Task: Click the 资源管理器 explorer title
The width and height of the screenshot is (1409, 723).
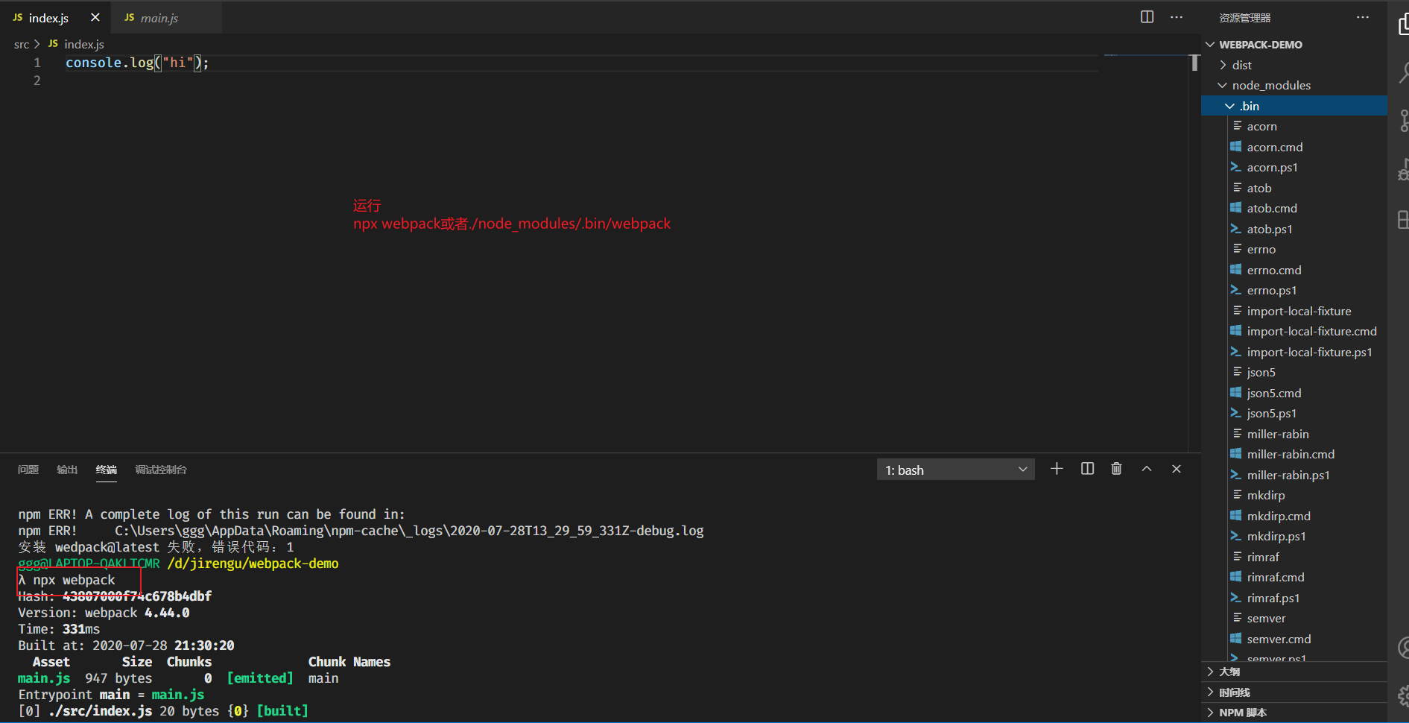Action: click(1244, 18)
